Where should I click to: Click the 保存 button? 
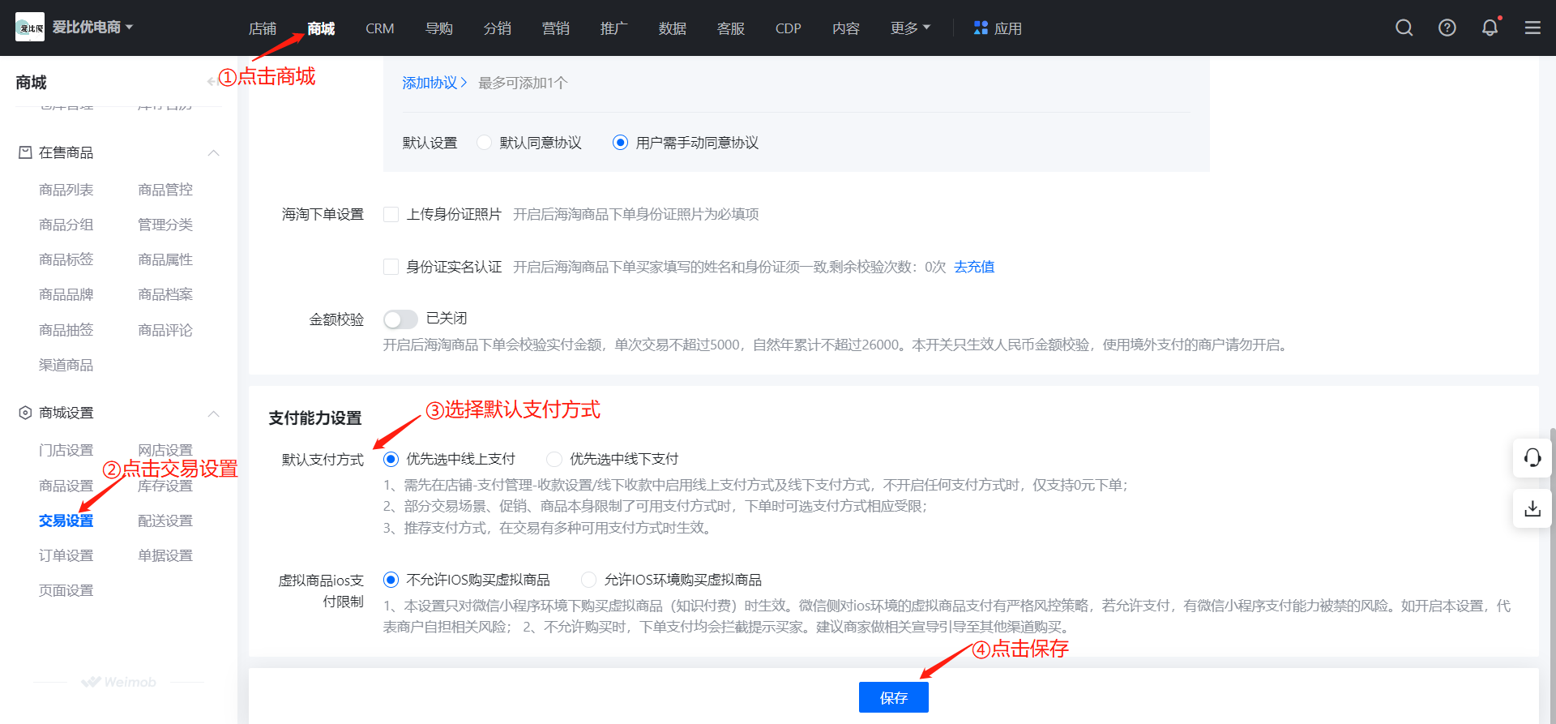893,697
